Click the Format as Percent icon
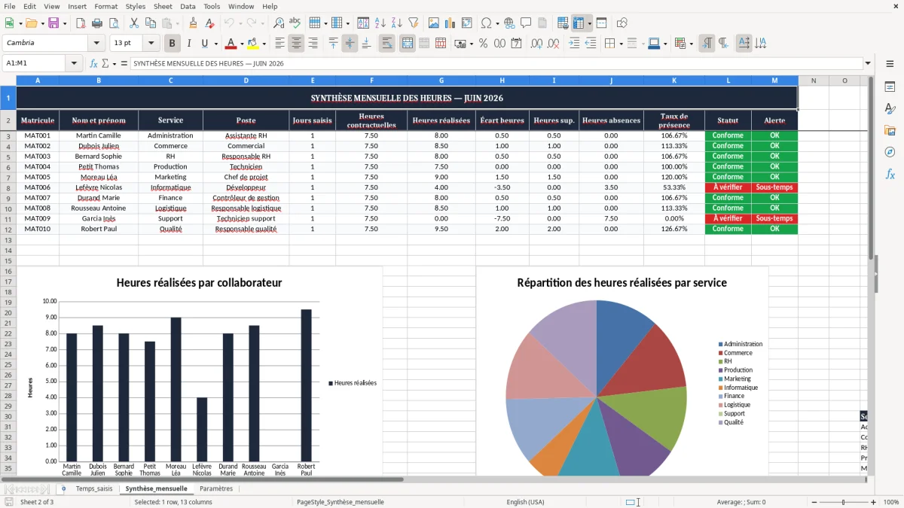The width and height of the screenshot is (904, 508). (484, 44)
